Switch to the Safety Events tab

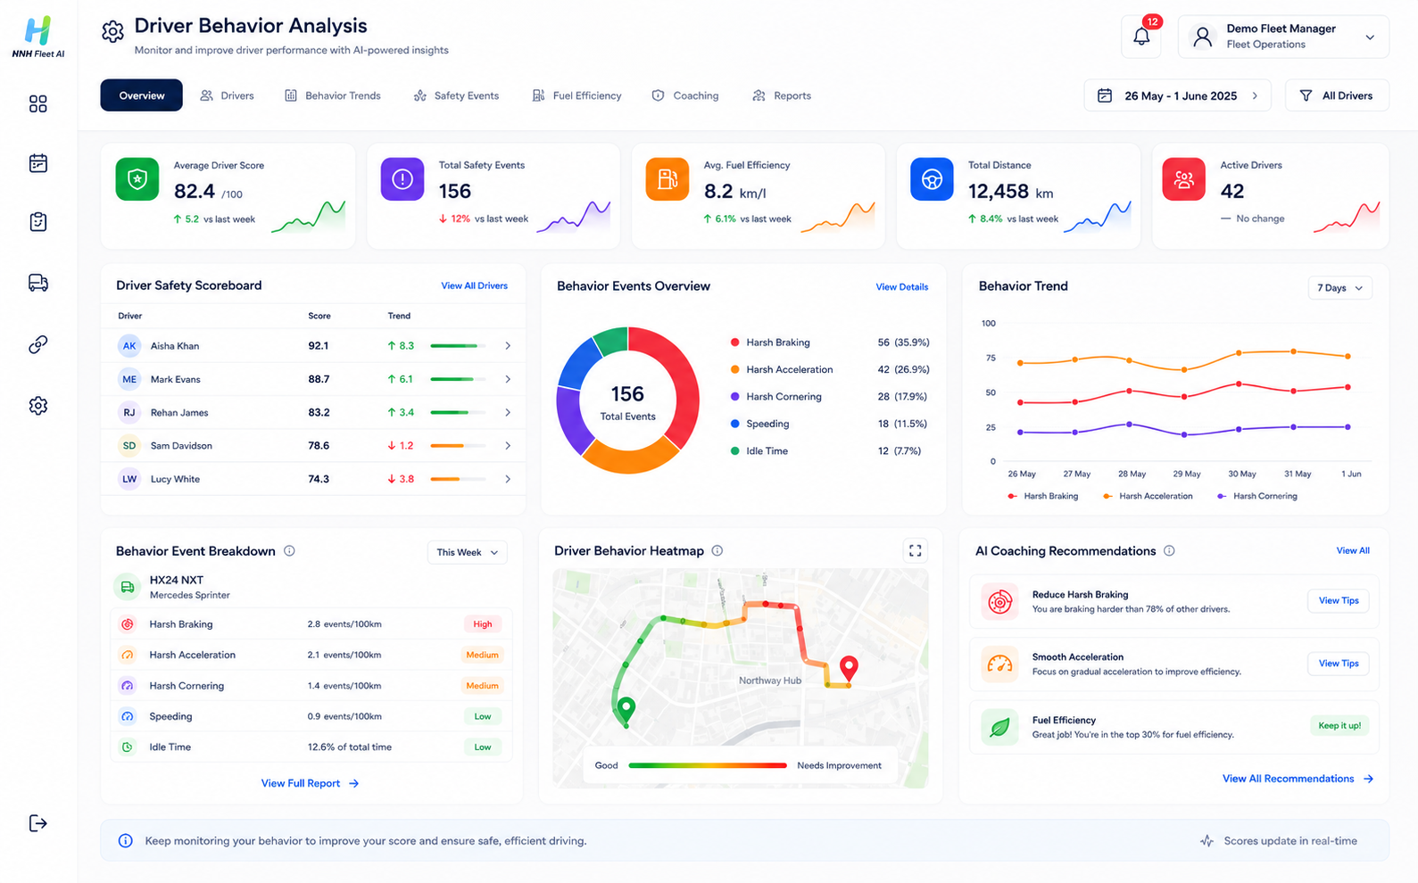point(456,95)
